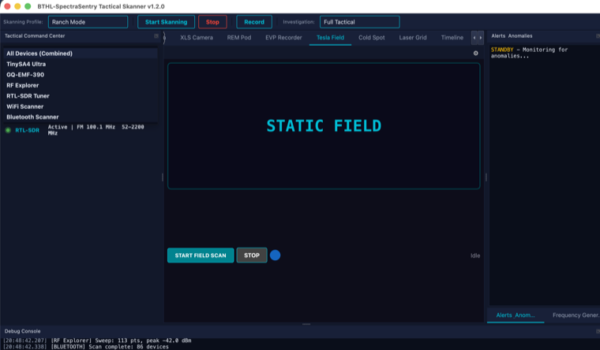Click splitter handle above Debug Console
The width and height of the screenshot is (600, 350).
[x=306, y=325]
